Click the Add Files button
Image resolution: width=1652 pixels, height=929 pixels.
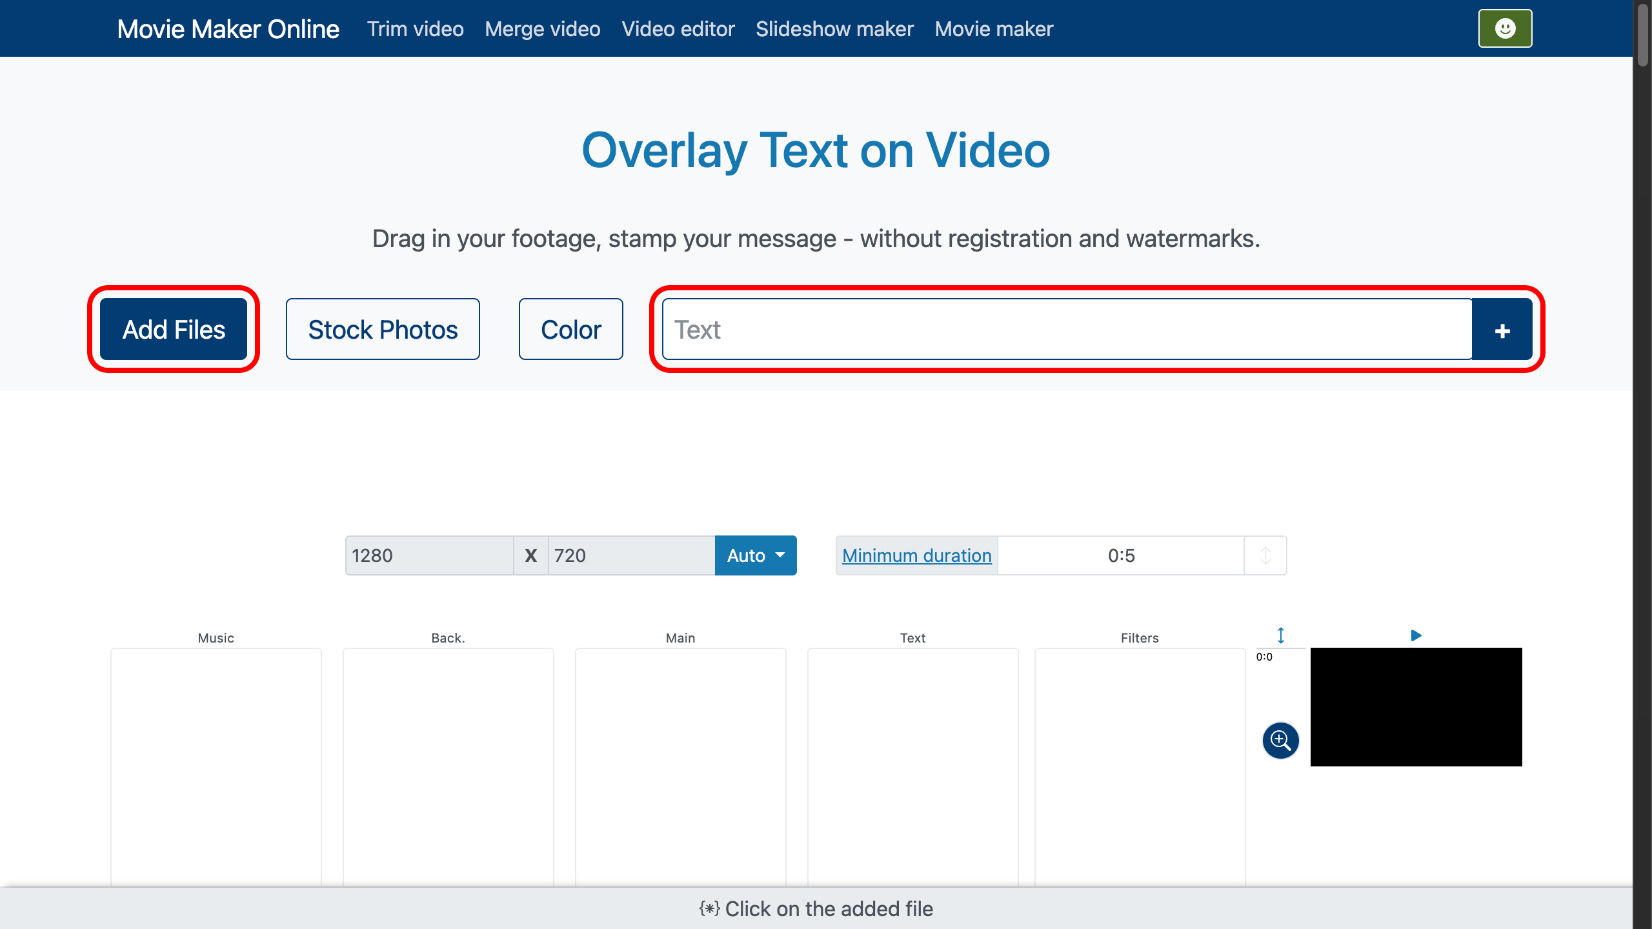pyautogui.click(x=174, y=328)
